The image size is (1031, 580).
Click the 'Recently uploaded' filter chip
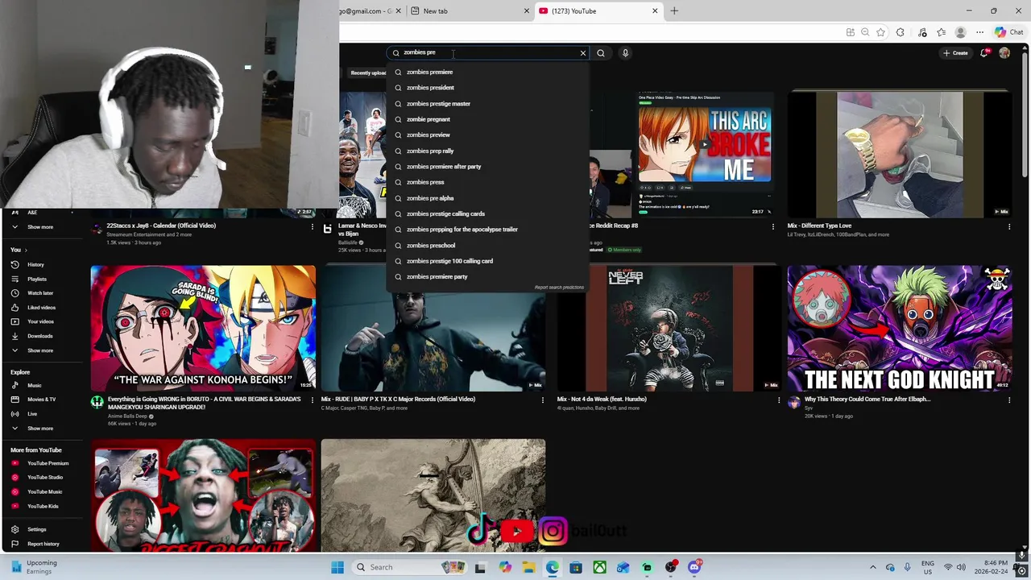(x=369, y=72)
